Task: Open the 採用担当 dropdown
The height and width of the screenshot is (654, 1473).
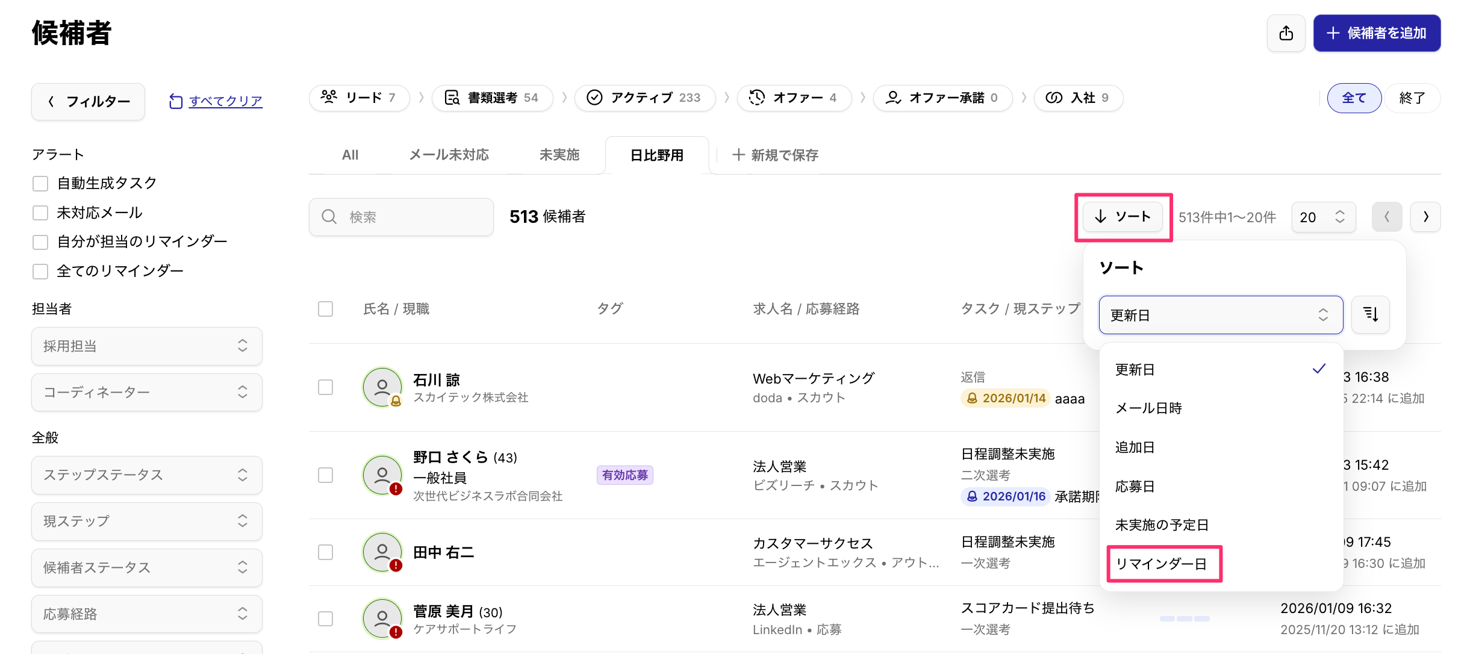Action: [146, 346]
